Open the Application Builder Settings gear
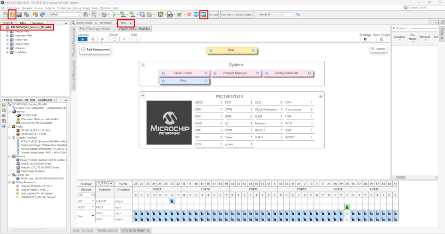This screenshot has width=445, height=234. click(x=365, y=39)
